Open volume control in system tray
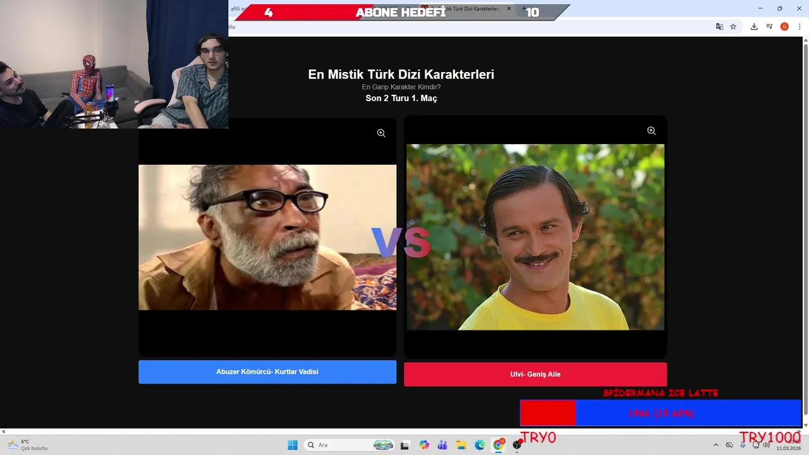This screenshot has height=455, width=809. point(767,445)
